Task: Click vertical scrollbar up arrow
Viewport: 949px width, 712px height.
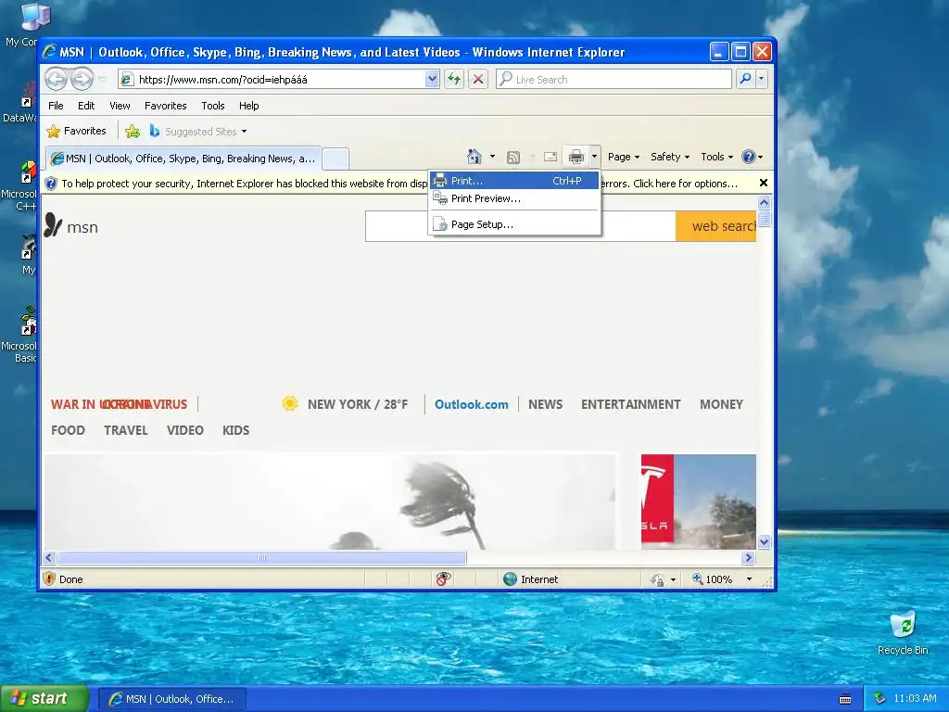Action: click(764, 202)
